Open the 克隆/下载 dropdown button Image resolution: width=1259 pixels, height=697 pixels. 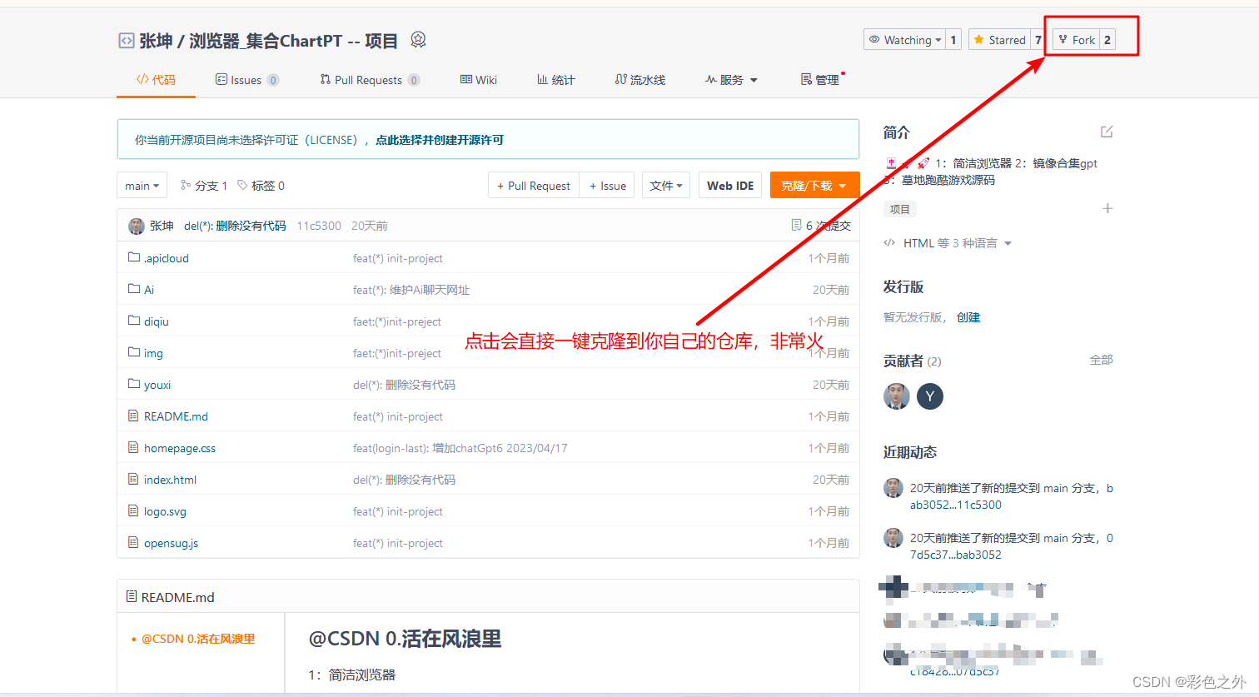(814, 186)
